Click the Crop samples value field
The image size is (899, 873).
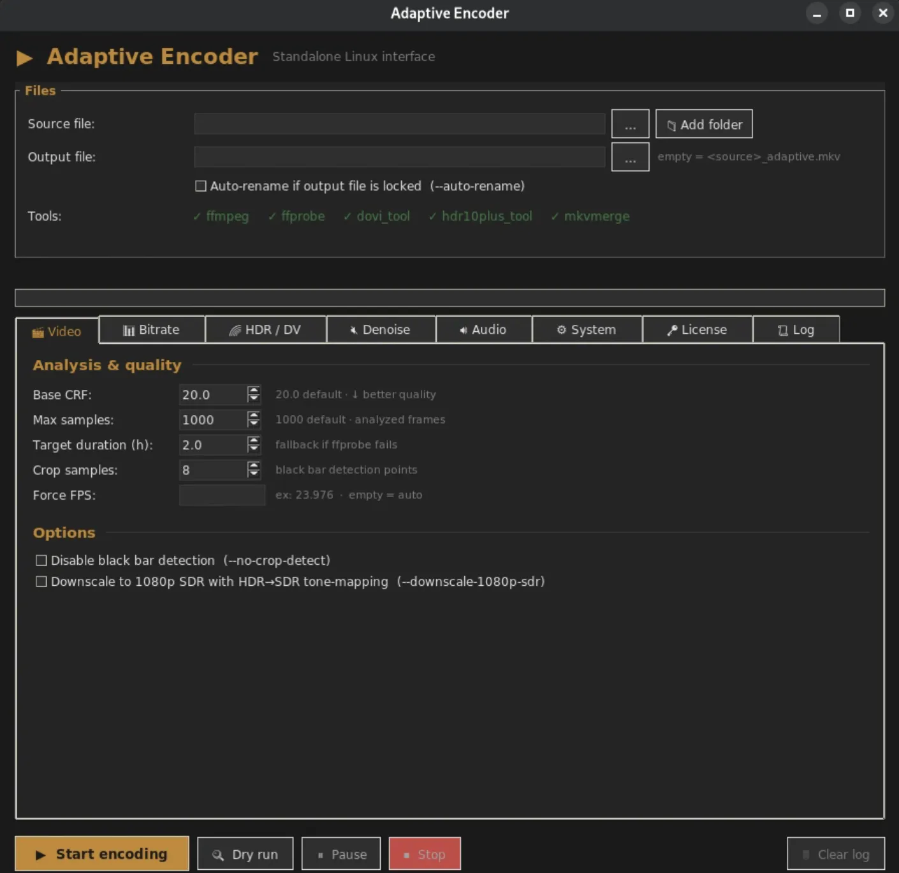(x=213, y=470)
